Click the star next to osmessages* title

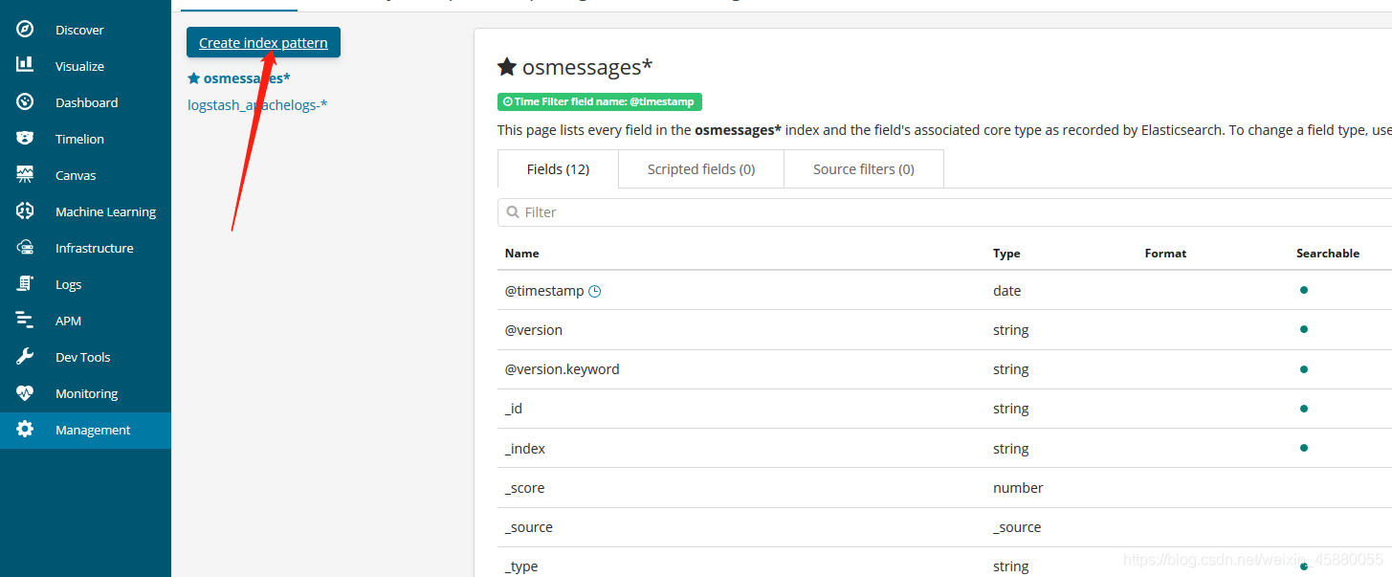507,67
